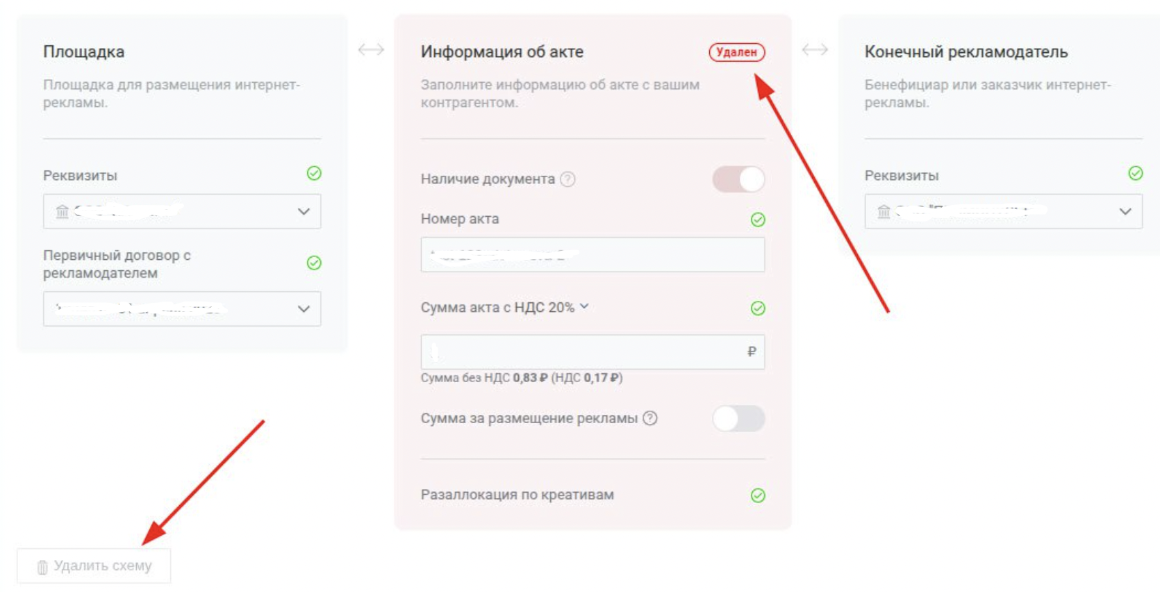Screen dimensions: 1160x592
Task: Click help icon next to Наличие документа
Action: (x=567, y=179)
